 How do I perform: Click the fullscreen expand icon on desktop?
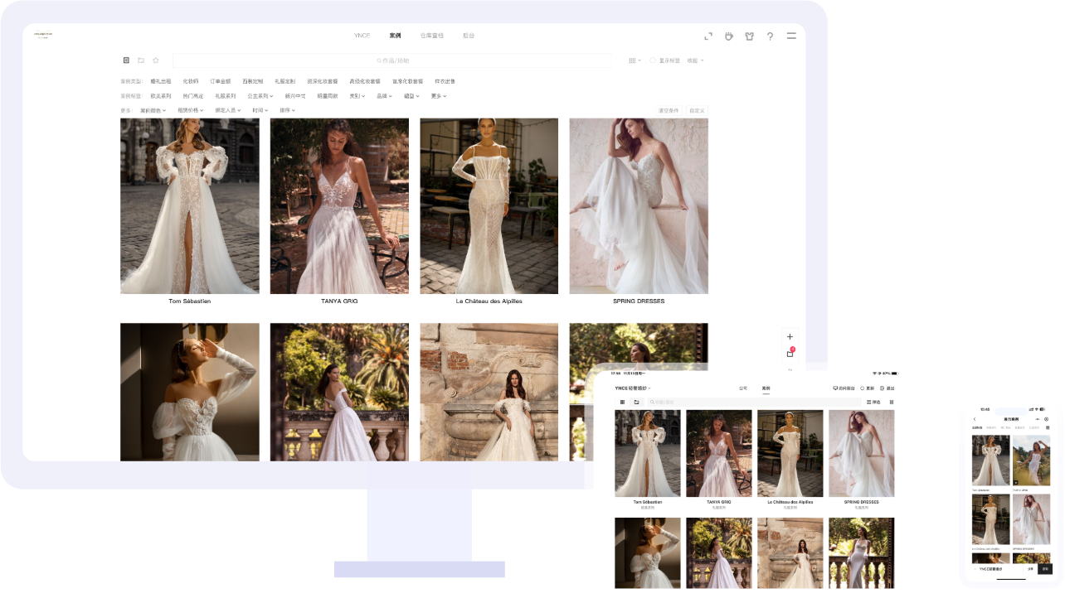click(x=708, y=36)
